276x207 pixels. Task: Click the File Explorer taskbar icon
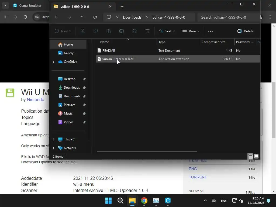click(132, 201)
